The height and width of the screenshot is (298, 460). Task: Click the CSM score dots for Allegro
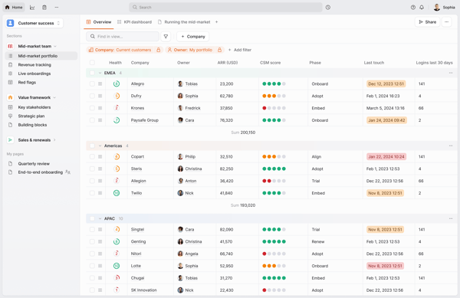[274, 84]
